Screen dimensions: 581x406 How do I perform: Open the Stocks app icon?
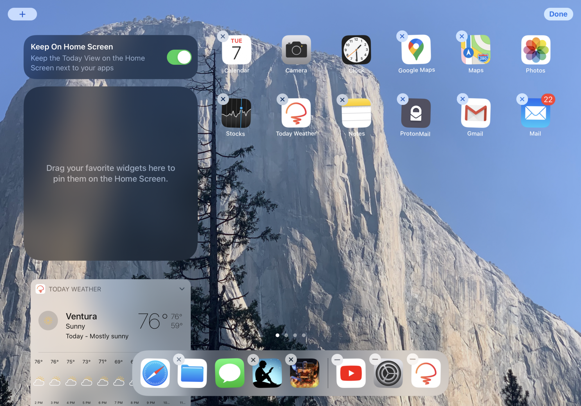(236, 113)
